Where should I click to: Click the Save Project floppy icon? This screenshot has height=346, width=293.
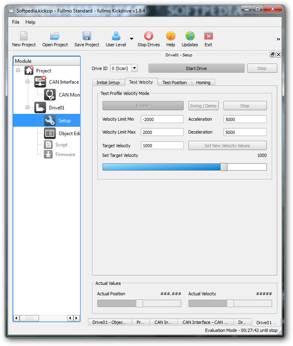coord(87,36)
